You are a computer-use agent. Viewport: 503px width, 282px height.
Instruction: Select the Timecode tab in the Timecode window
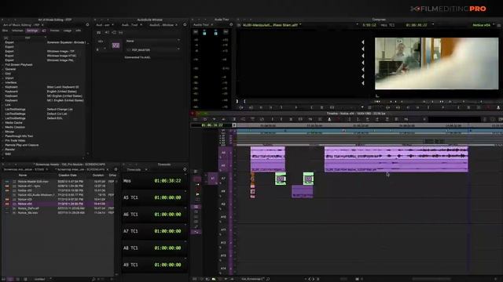(x=134, y=169)
